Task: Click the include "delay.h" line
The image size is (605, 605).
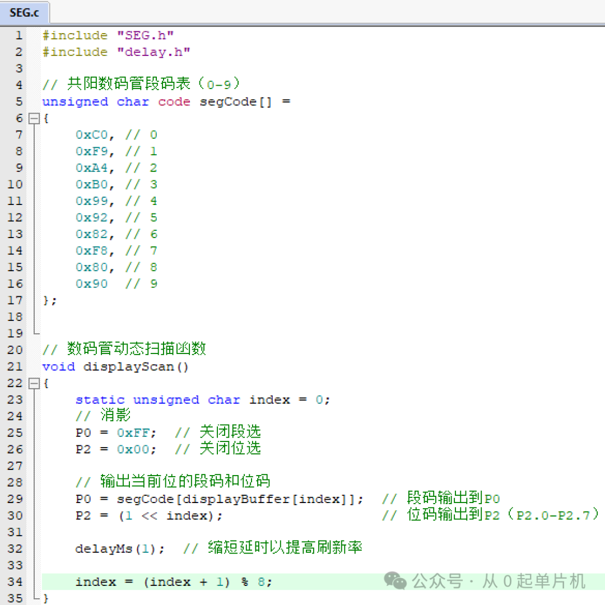Action: [116, 52]
